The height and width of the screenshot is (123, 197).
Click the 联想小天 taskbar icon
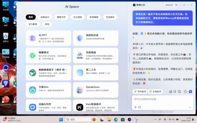point(130,119)
